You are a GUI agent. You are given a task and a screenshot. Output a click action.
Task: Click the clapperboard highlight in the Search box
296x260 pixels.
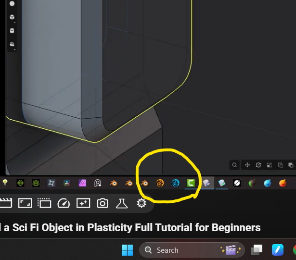click(x=231, y=249)
